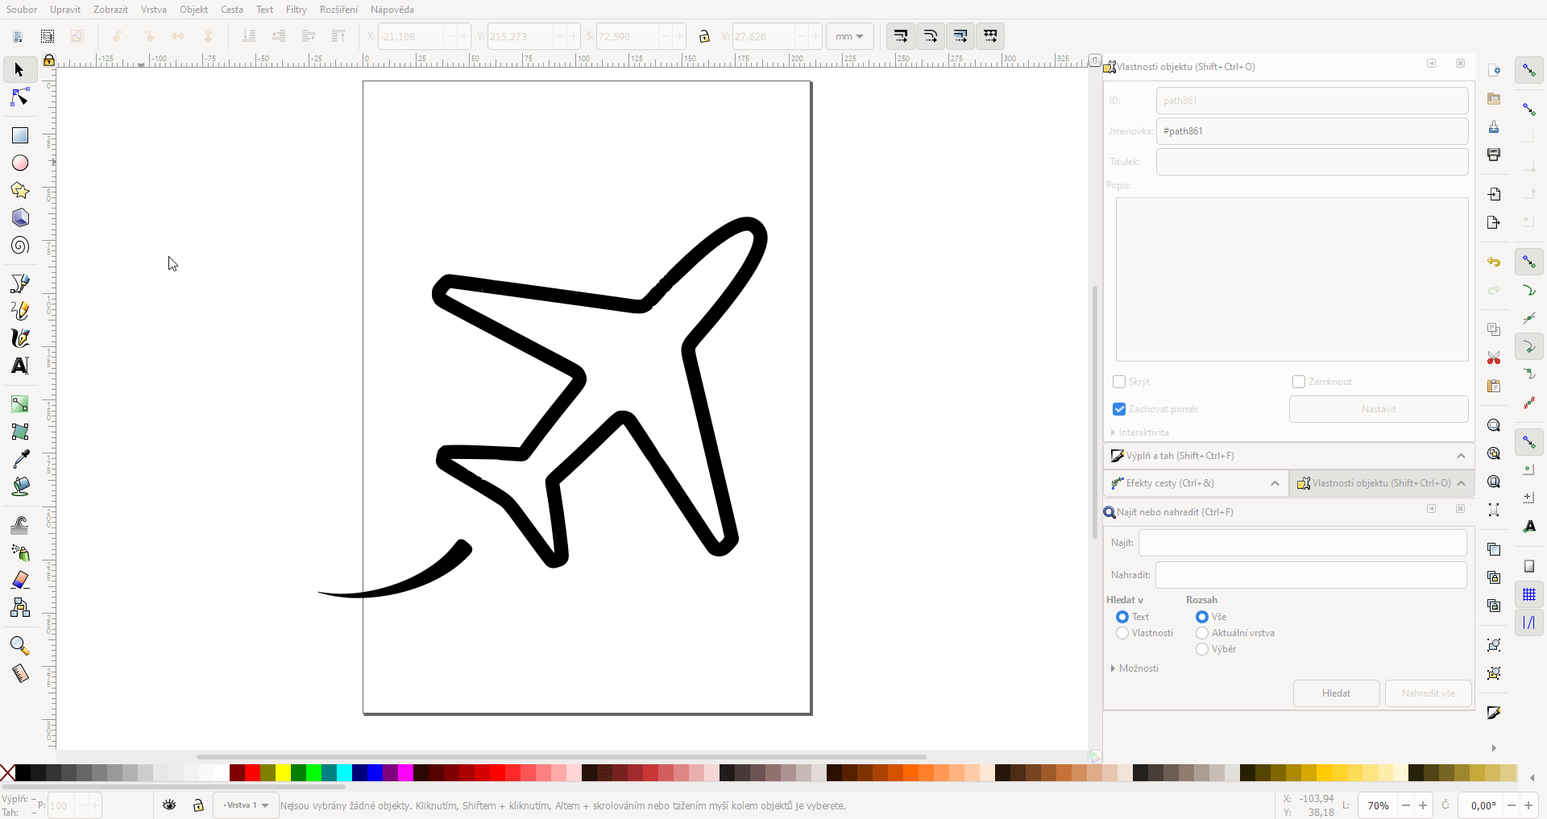Select the Star and polygon tool
This screenshot has width=1547, height=819.
20,191
